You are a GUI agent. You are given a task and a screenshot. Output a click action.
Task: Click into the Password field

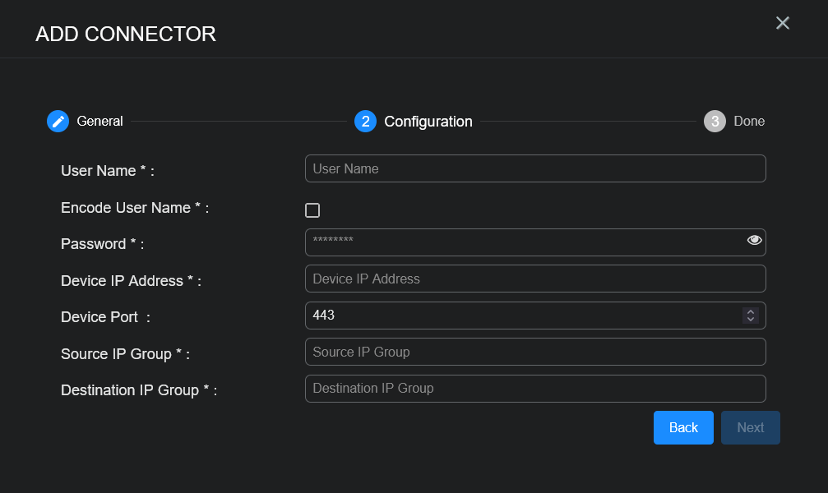pyautogui.click(x=522, y=242)
